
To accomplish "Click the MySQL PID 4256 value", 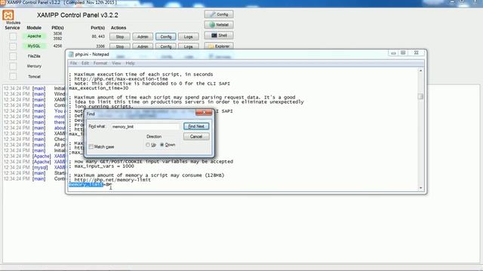I will pos(57,46).
